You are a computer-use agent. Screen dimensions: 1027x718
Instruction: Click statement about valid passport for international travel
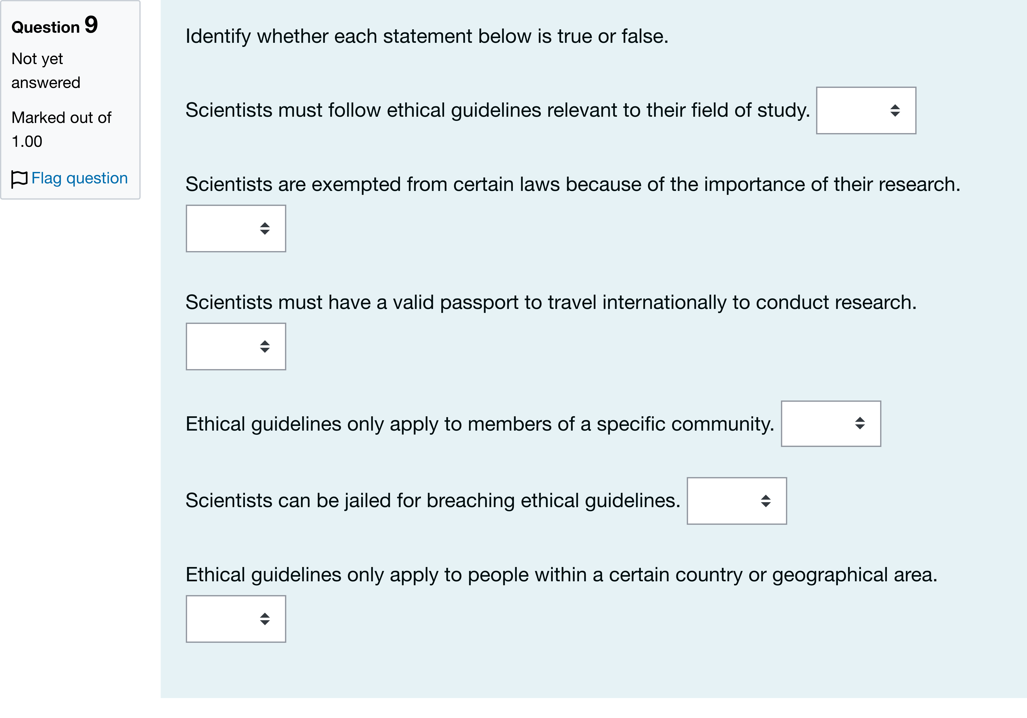tap(551, 302)
